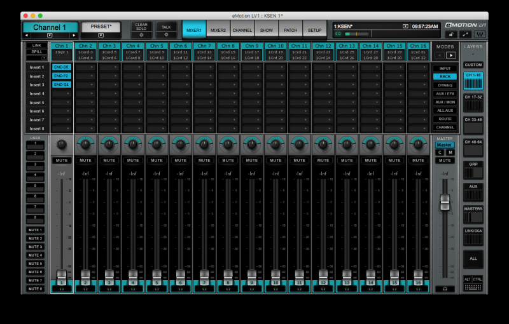Click the Modes previous arrow

[440, 55]
